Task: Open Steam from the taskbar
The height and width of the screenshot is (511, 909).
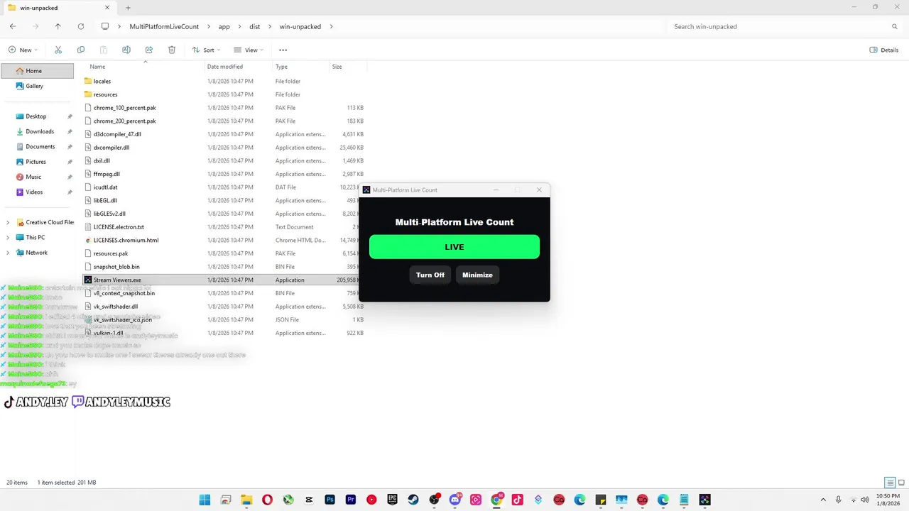Action: (x=413, y=500)
